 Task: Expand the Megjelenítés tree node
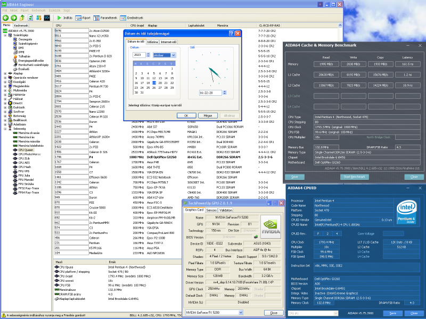[x=5, y=86]
